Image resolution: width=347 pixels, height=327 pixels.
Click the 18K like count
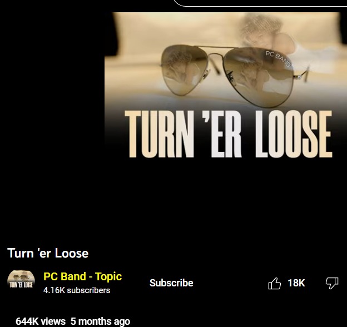[x=296, y=283]
